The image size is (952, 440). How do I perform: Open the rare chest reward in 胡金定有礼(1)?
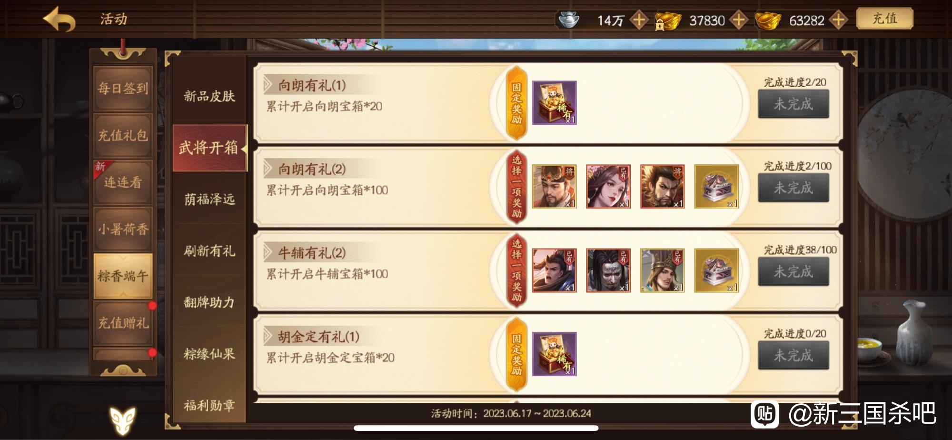(554, 354)
